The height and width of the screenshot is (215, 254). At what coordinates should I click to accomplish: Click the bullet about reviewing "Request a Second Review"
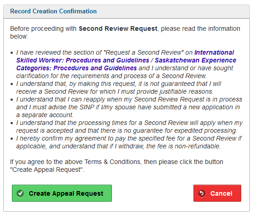(x=126, y=64)
